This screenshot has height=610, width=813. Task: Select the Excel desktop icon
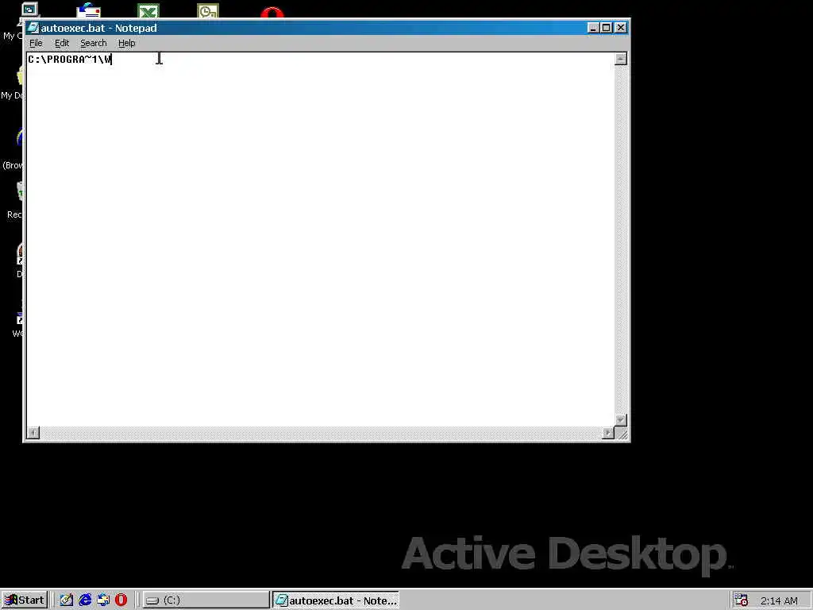point(148,10)
